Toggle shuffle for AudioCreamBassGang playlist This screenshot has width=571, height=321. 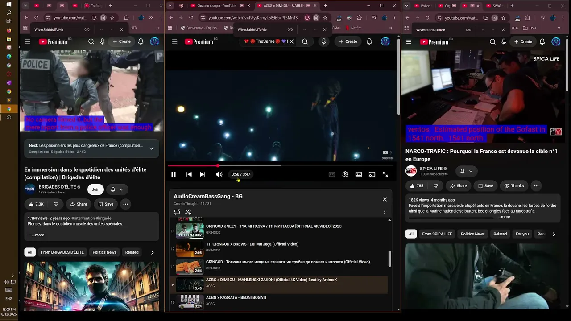188,212
